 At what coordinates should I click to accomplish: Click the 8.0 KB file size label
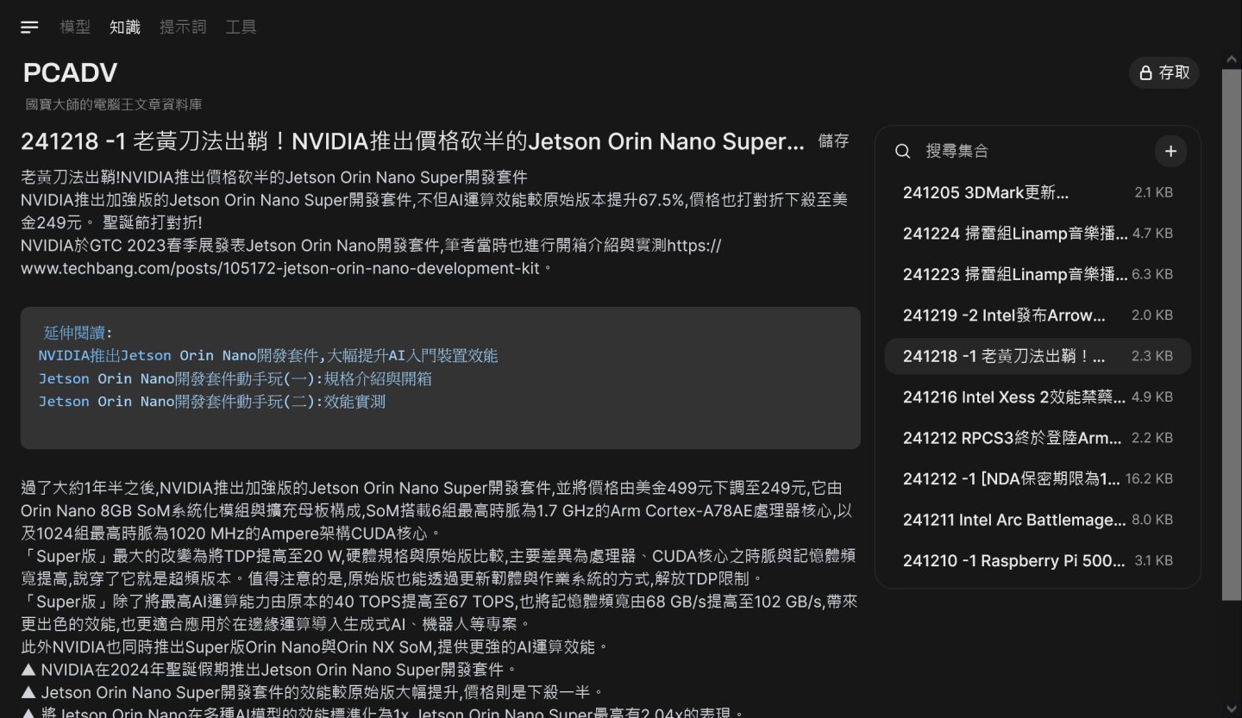point(1152,520)
